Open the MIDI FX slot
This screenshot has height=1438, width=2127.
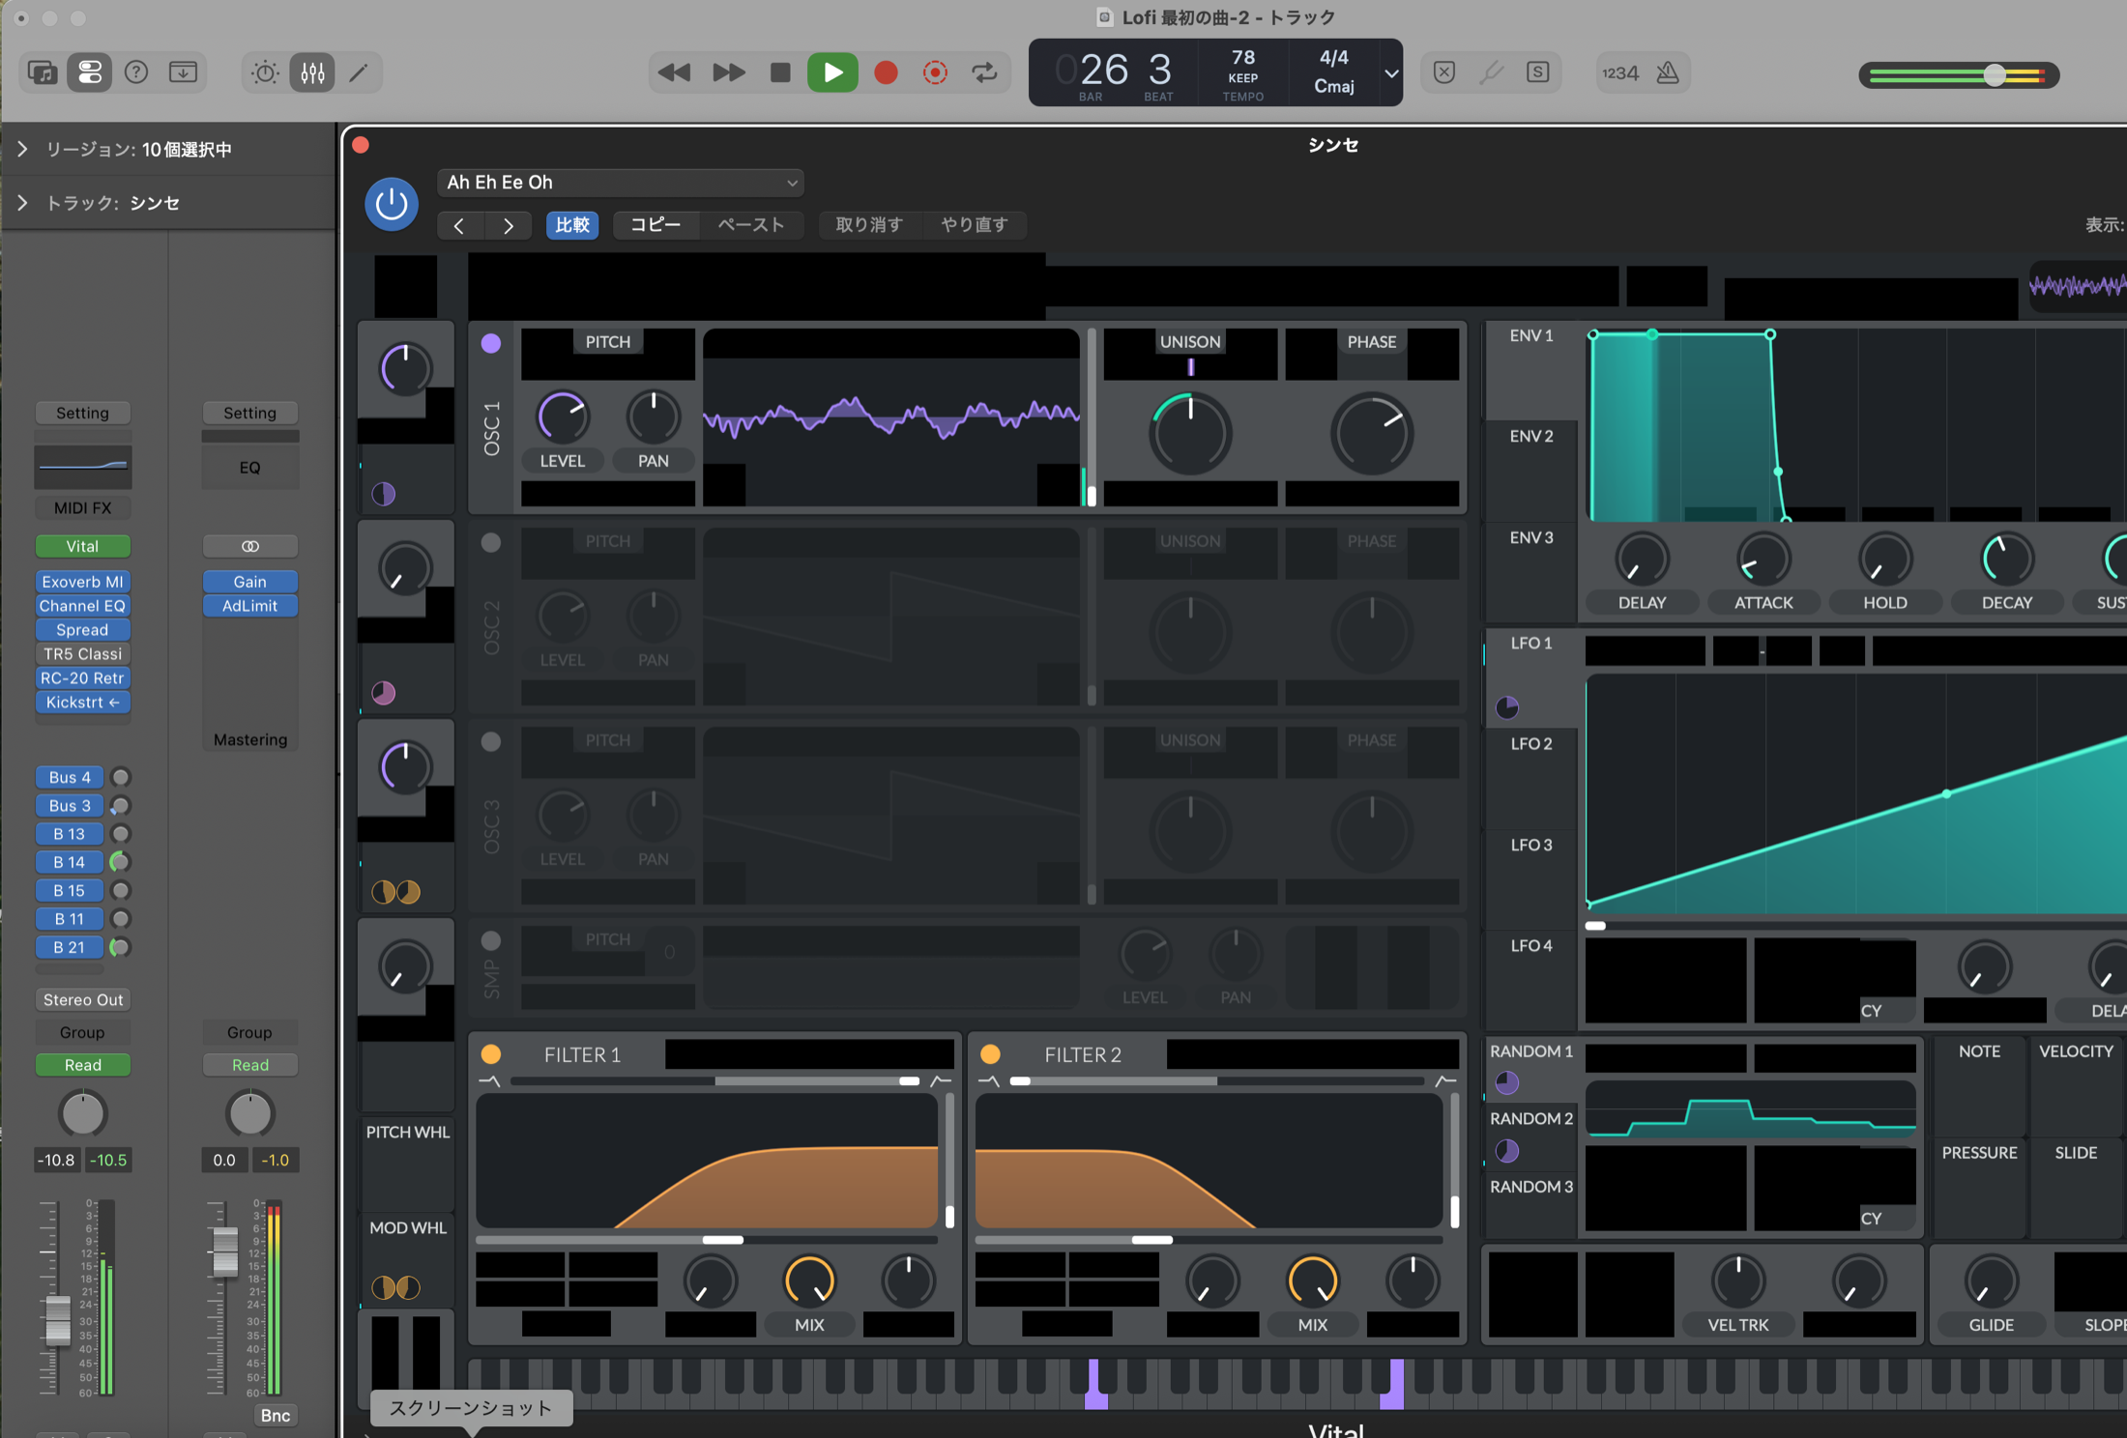[x=82, y=507]
